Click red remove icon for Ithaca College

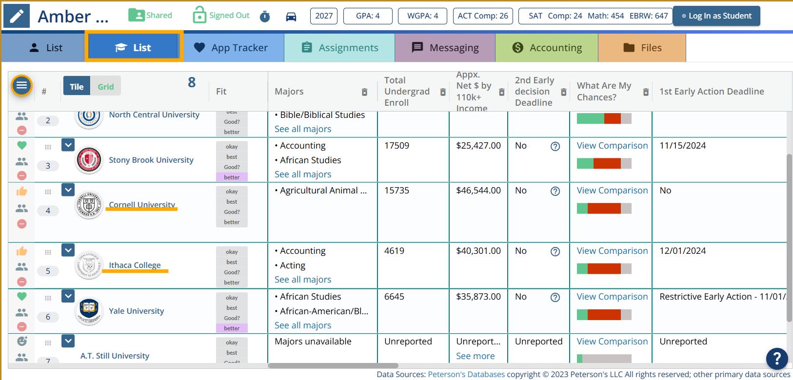[22, 282]
